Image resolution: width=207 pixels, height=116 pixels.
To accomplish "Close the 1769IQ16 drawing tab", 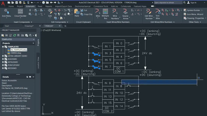I will tap(60, 26).
